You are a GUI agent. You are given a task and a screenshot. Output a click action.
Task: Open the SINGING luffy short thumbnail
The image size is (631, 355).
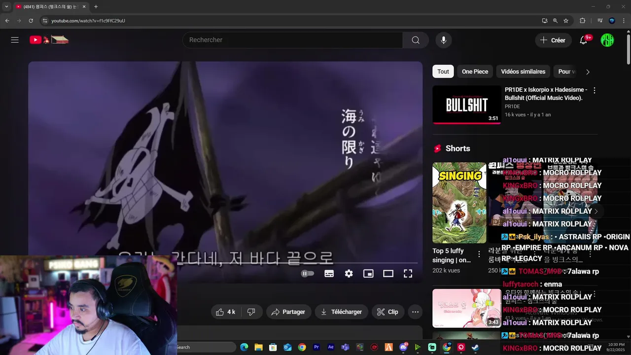(459, 203)
